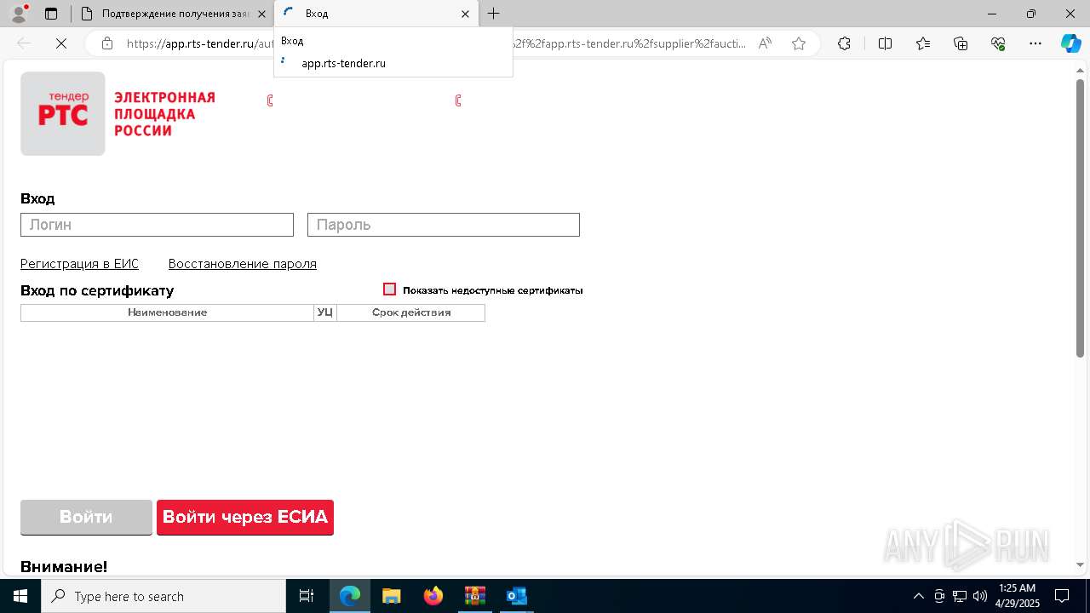The image size is (1090, 613).
Task: Click the Наименование column header
Action: point(168,312)
